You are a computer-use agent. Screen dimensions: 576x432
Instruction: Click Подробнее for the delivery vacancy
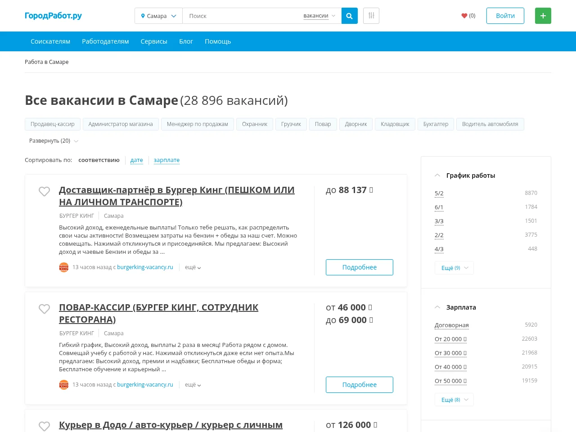click(360, 267)
